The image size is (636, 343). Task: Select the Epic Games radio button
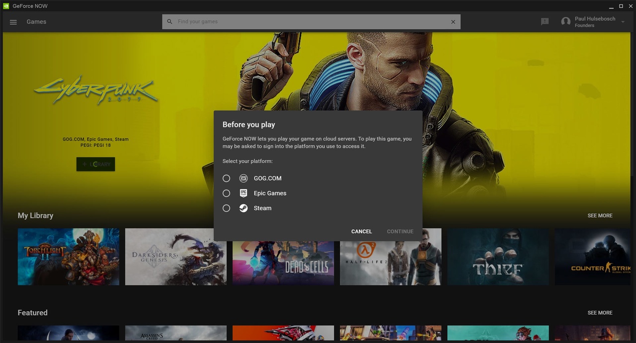(x=227, y=193)
